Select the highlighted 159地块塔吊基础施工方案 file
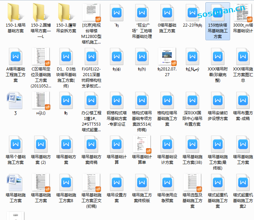This screenshot has width=254, height=220. [217, 13]
